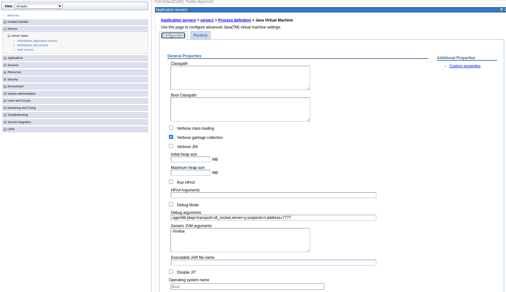Uncheck Verbose garbage collection
This screenshot has width=506, height=292.
tap(171, 137)
